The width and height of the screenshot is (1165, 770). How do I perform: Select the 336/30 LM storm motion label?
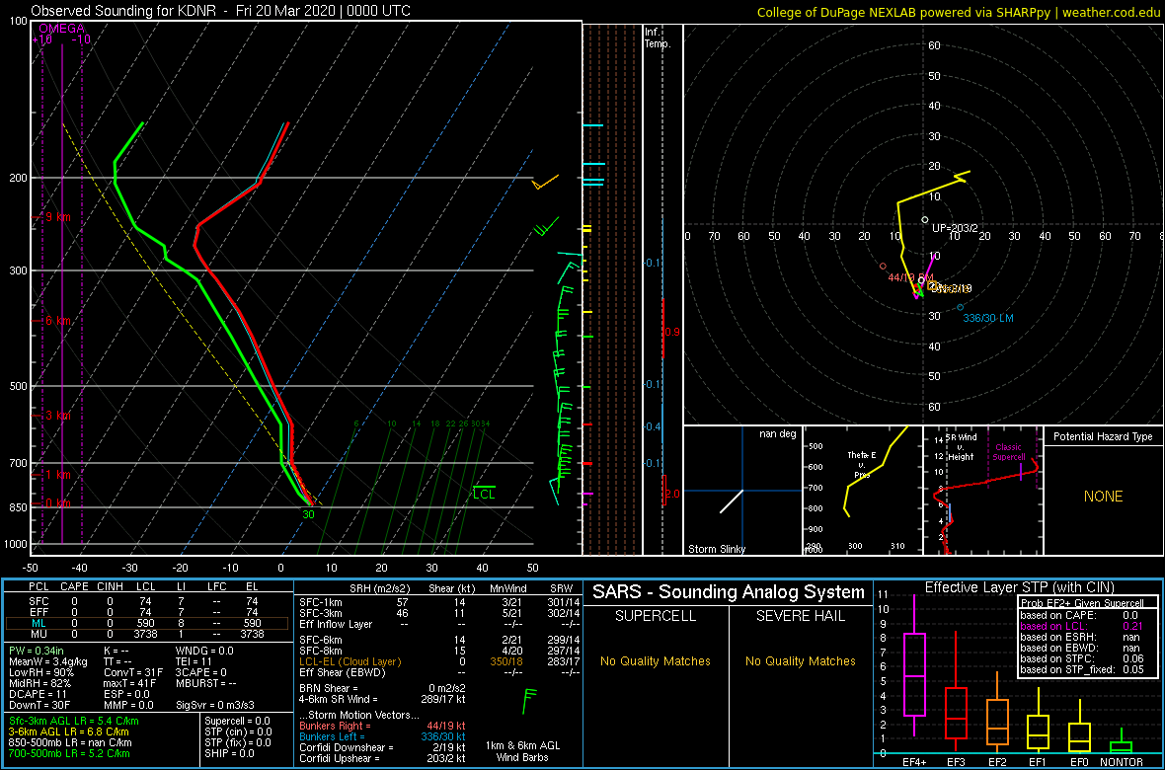click(x=988, y=318)
